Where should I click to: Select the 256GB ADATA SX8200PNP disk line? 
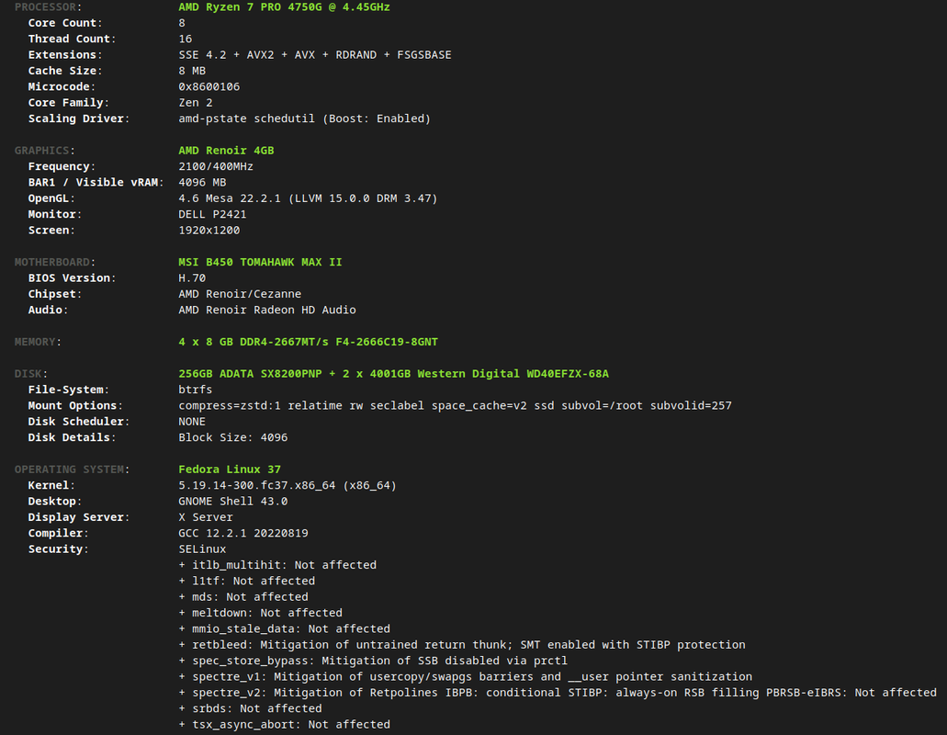point(394,374)
